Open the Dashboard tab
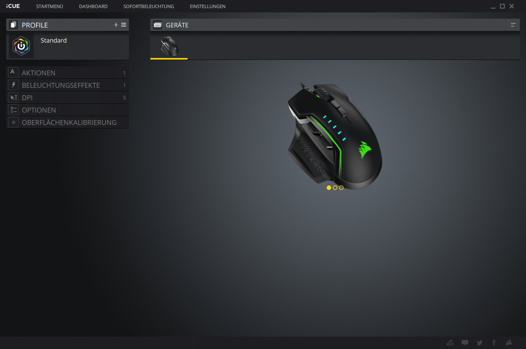The height and width of the screenshot is (349, 526). [x=93, y=7]
